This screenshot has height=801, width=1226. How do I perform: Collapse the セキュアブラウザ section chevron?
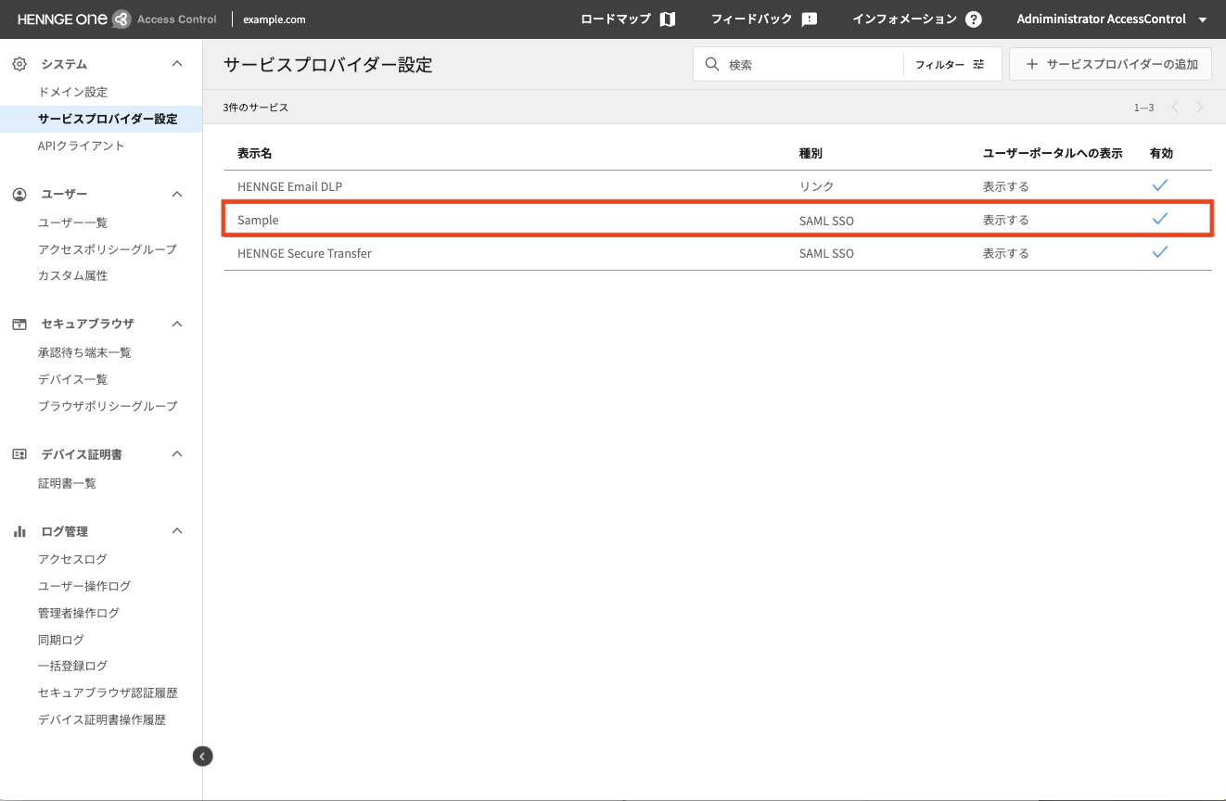tap(178, 324)
